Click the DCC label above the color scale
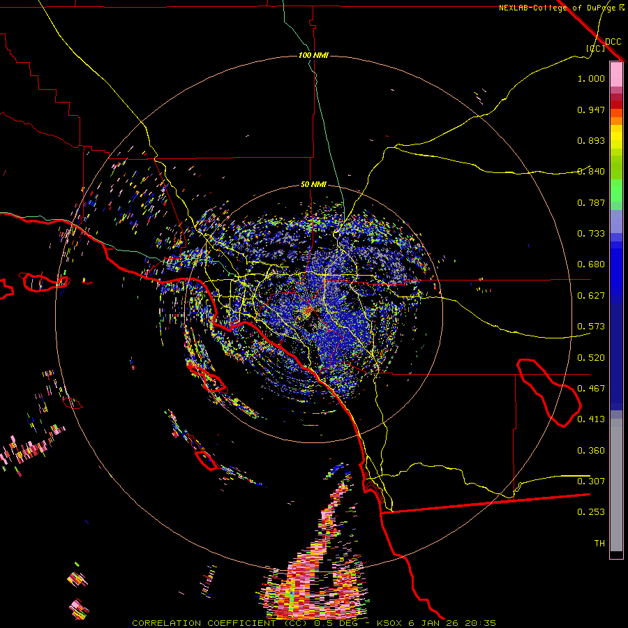628x628 pixels. pyautogui.click(x=613, y=42)
